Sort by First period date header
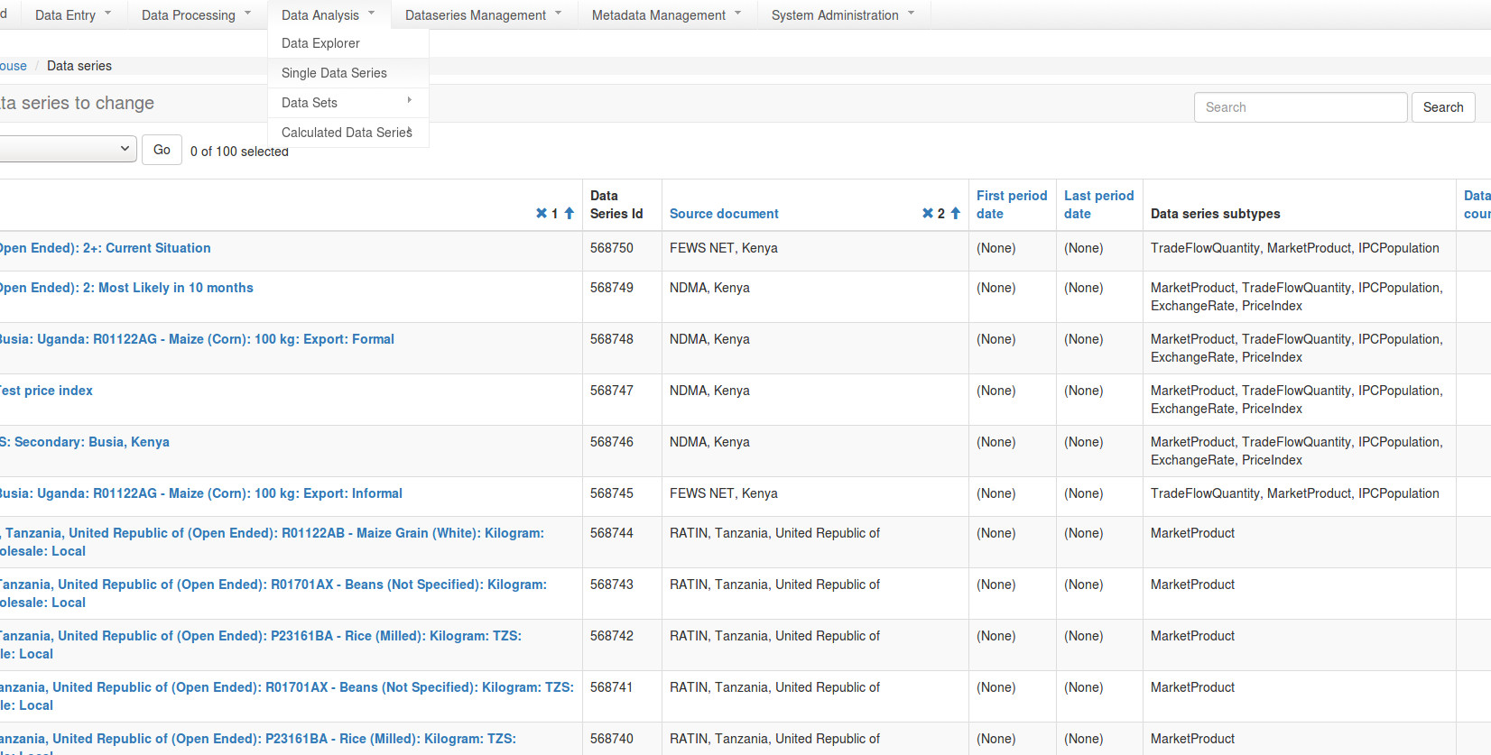 (x=1012, y=205)
